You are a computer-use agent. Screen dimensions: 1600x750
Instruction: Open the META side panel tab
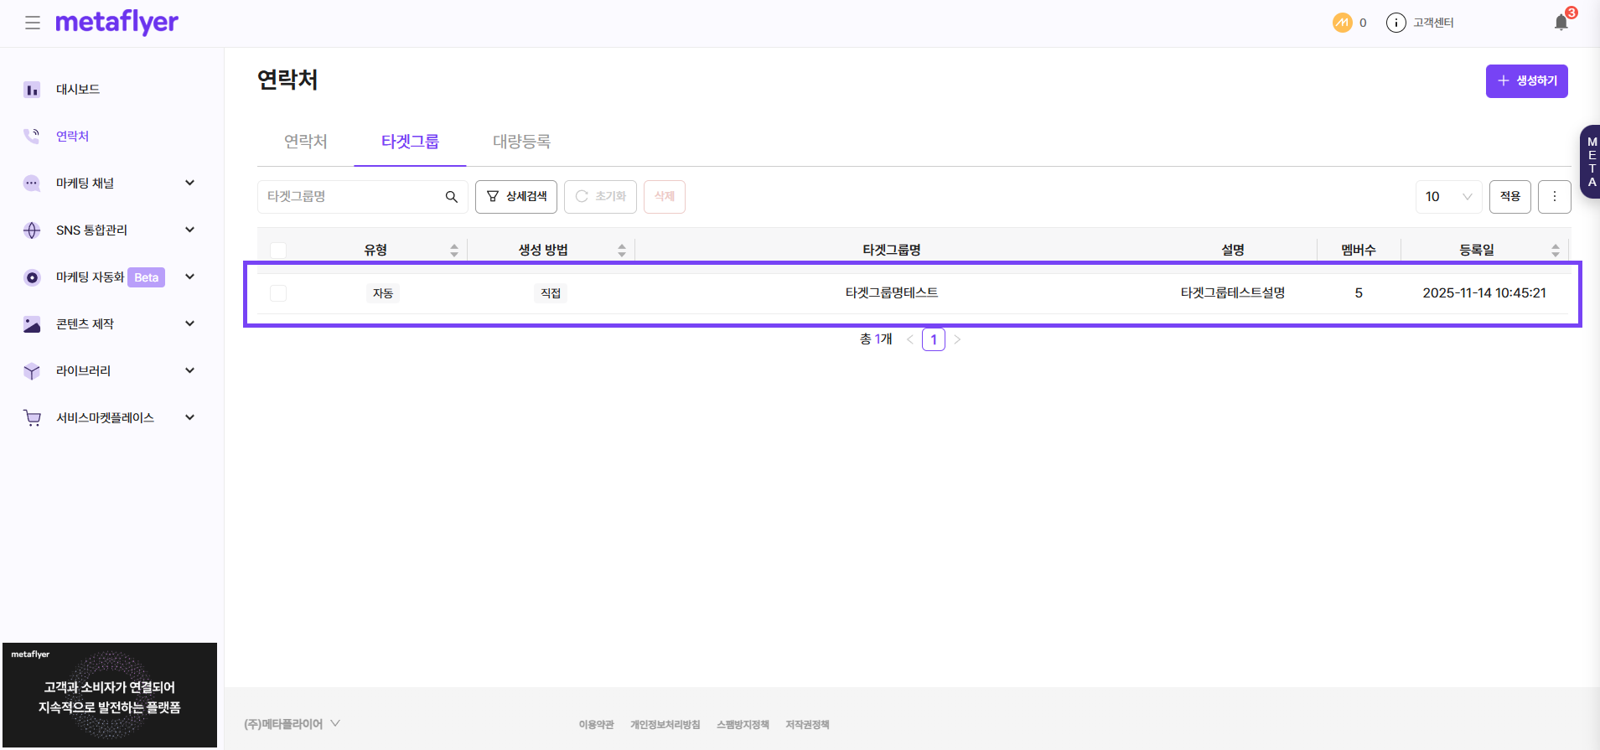point(1590,162)
